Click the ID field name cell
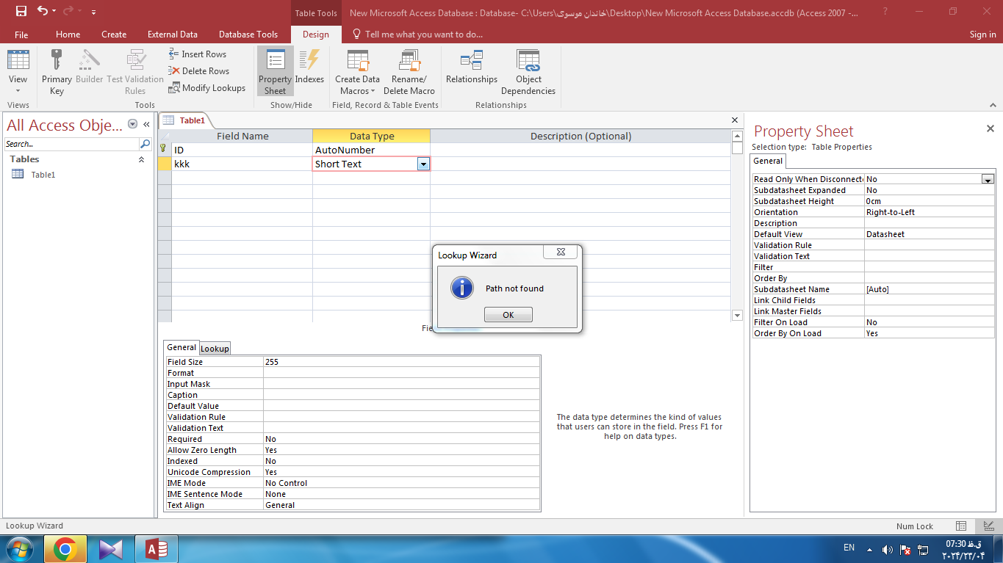The height and width of the screenshot is (563, 1003). point(242,150)
